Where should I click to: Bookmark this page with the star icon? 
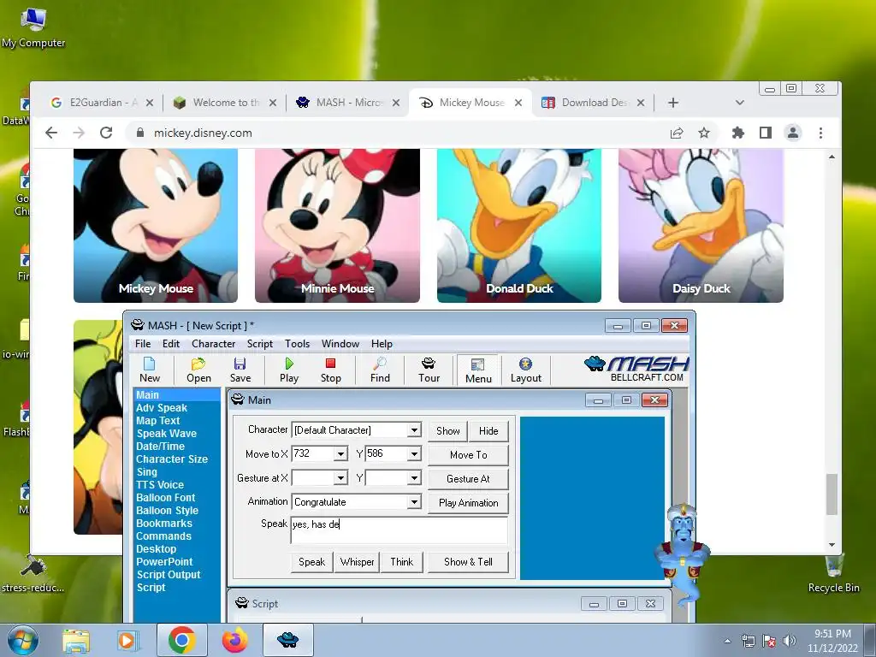tap(704, 133)
